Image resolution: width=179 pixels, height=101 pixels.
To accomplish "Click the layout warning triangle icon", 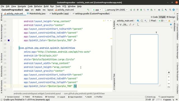I will pyautogui.click(x=169, y=21).
